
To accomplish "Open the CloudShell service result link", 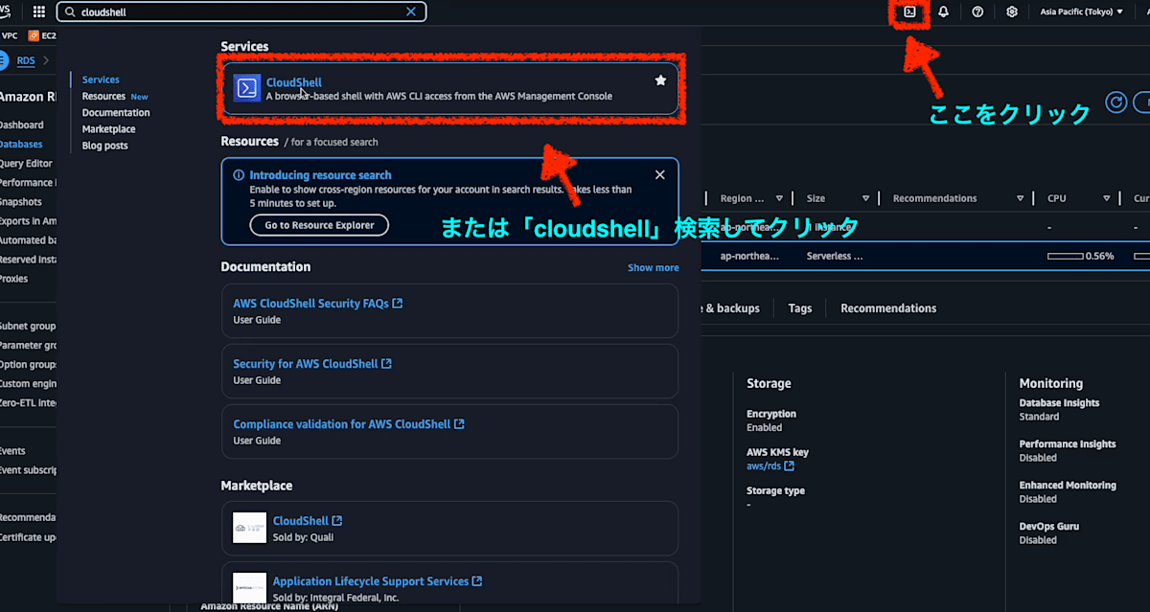I will tap(294, 82).
